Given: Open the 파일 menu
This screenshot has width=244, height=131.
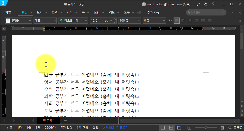Looking at the screenshot, I should pyautogui.click(x=8, y=12).
